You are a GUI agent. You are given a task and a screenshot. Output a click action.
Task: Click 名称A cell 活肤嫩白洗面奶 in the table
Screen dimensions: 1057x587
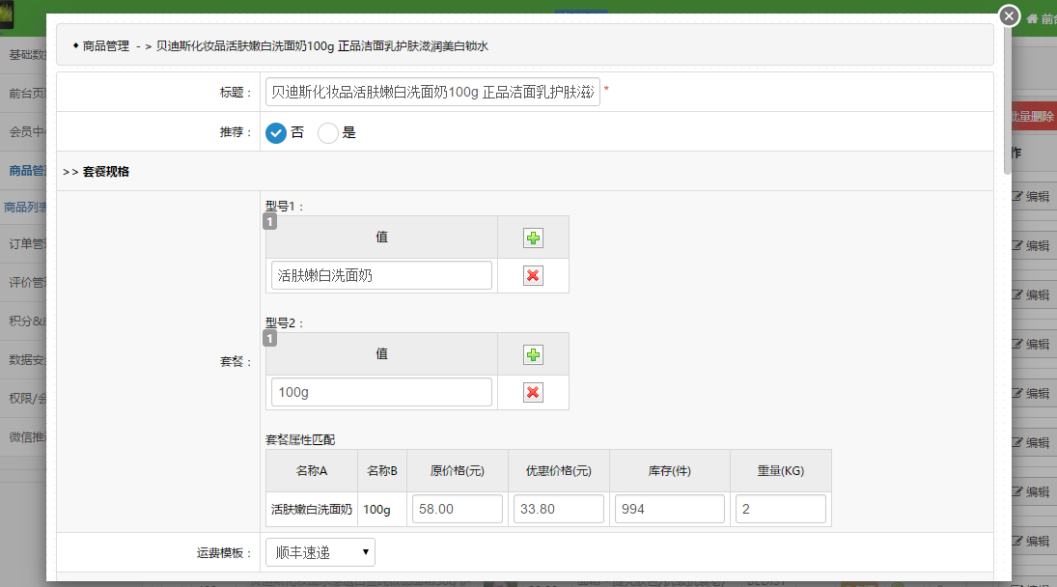(312, 510)
